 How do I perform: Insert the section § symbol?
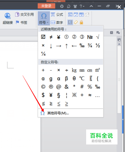tap(59, 95)
